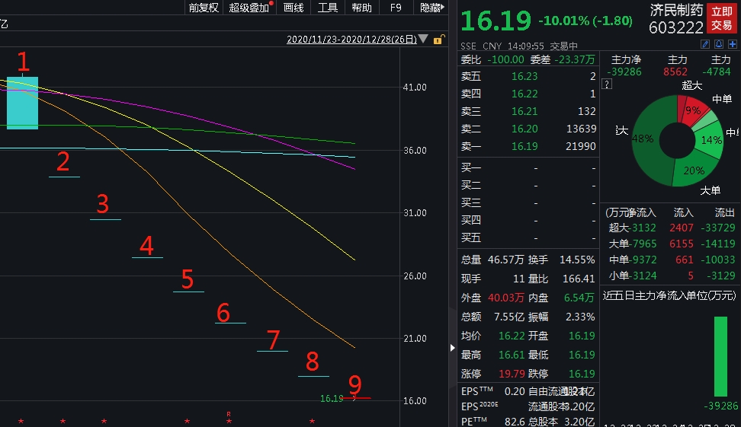Viewport: 741px width, 427px height.
Task: Click the large current price 16.19
Action: pos(496,21)
